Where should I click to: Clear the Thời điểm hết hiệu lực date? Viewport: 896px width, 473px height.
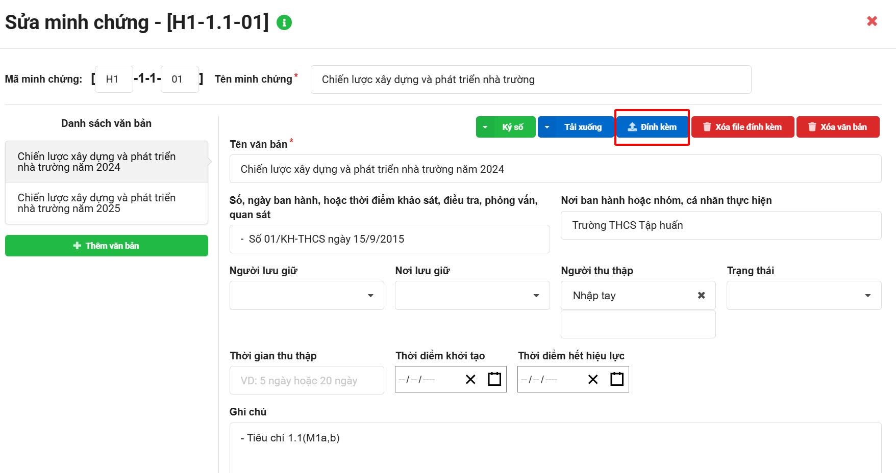pos(593,379)
